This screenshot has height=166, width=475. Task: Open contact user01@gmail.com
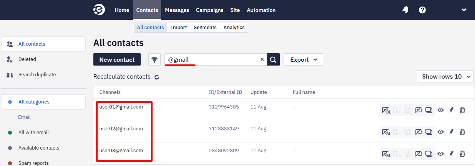pyautogui.click(x=121, y=107)
